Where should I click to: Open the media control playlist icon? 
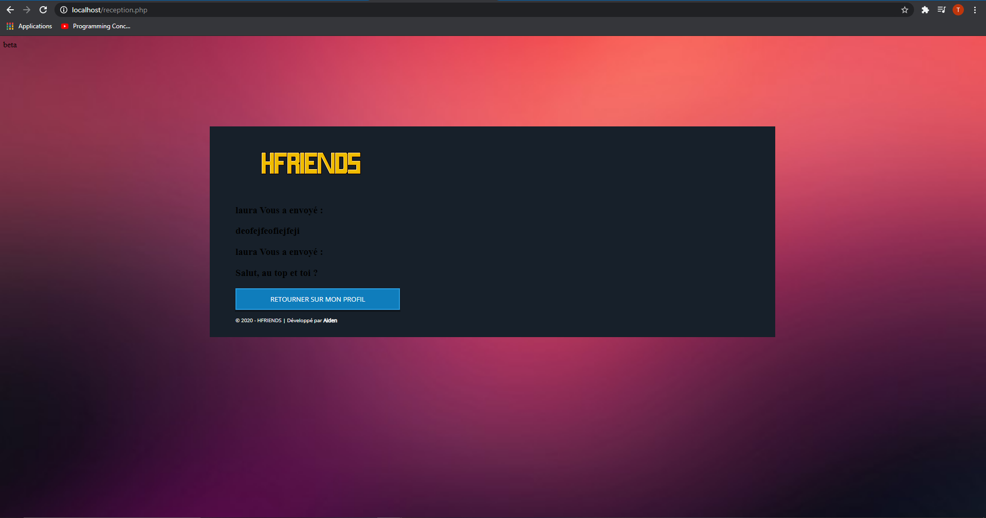942,10
